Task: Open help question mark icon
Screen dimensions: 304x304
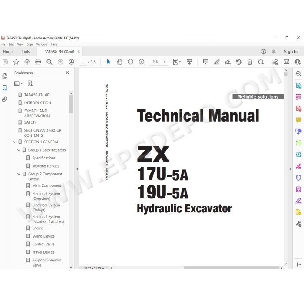Action: [263, 51]
